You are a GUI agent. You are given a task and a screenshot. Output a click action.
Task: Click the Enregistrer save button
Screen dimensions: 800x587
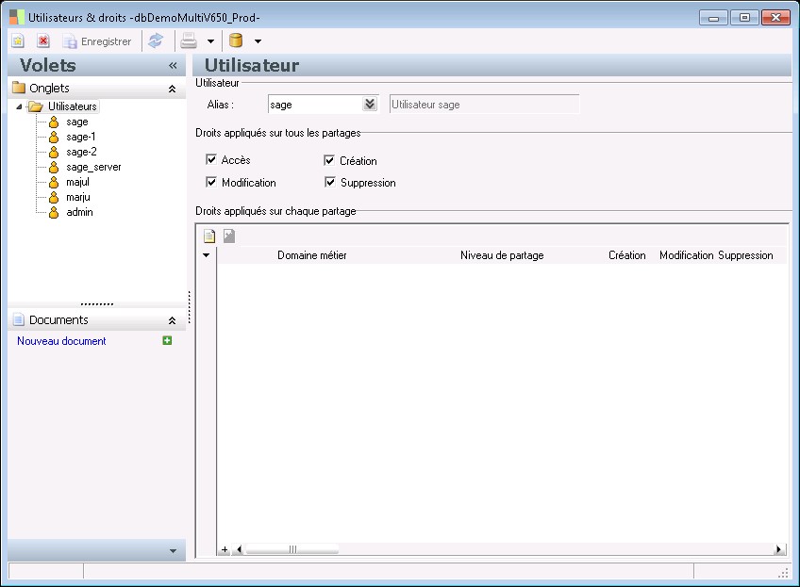[x=97, y=41]
